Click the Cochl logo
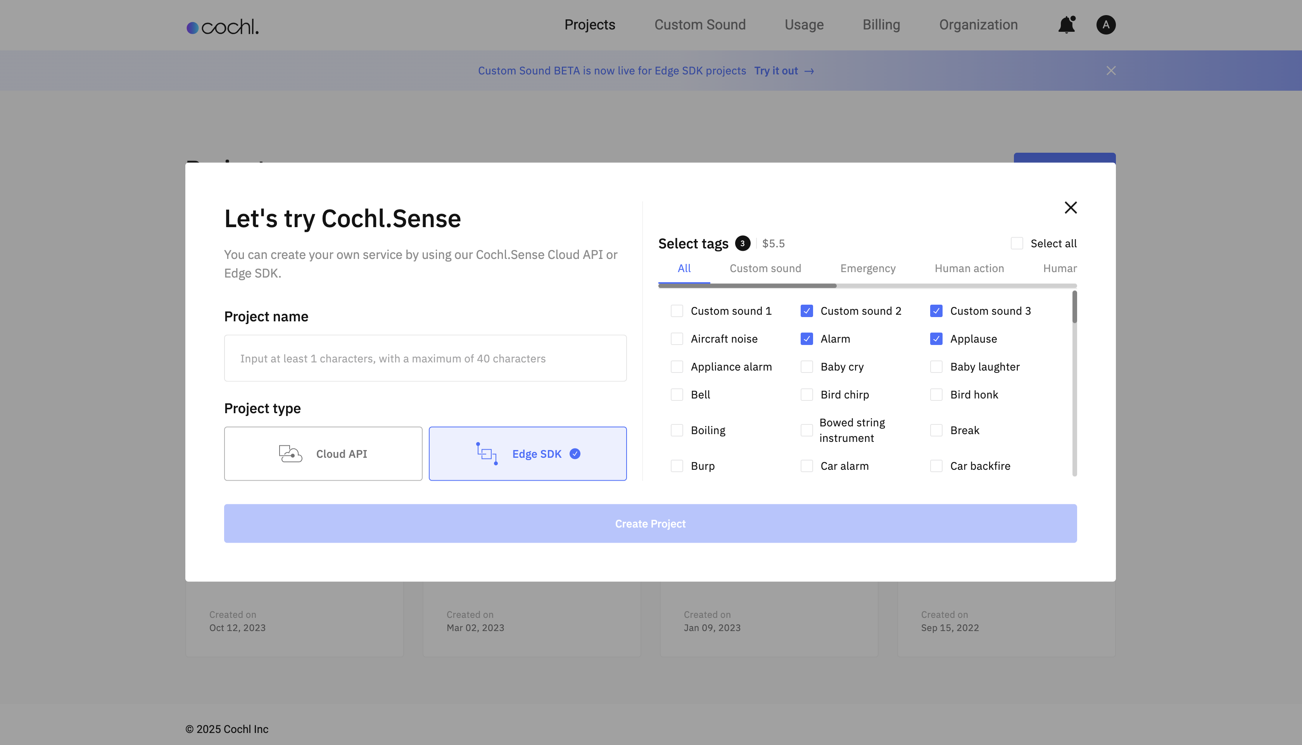This screenshot has height=745, width=1302. point(223,27)
